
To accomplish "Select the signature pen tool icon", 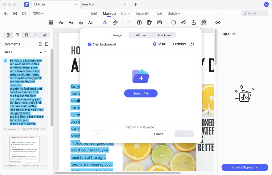I will pos(203,22).
